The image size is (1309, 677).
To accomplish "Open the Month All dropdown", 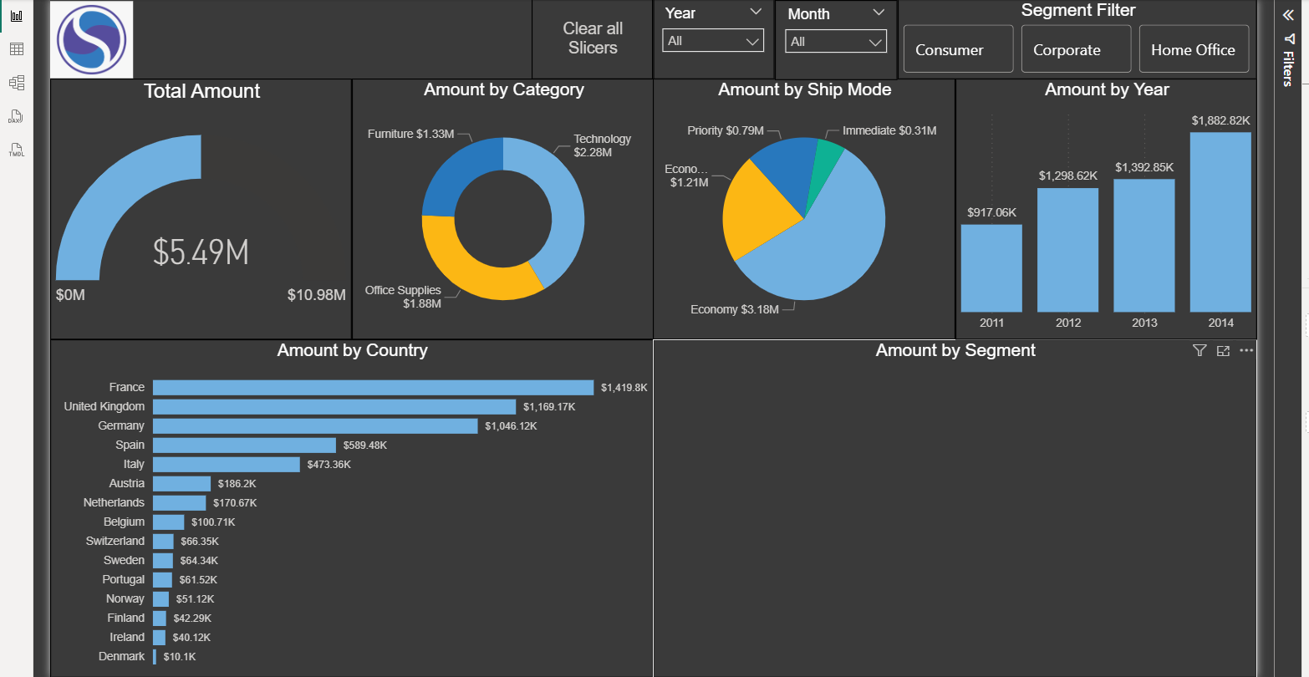I will pyautogui.click(x=836, y=42).
